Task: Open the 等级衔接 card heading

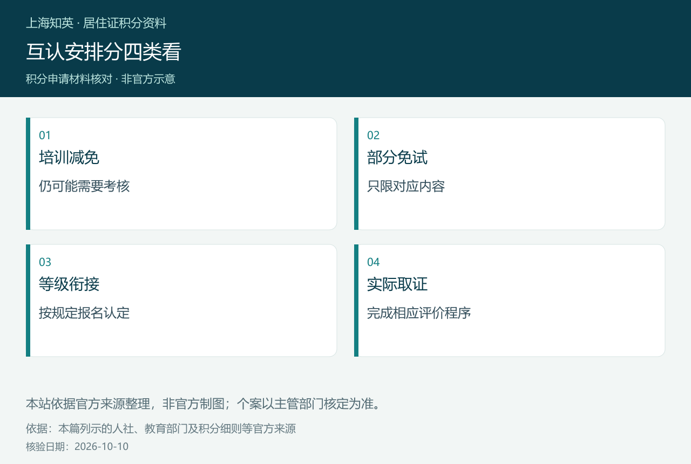Action: pyautogui.click(x=69, y=284)
